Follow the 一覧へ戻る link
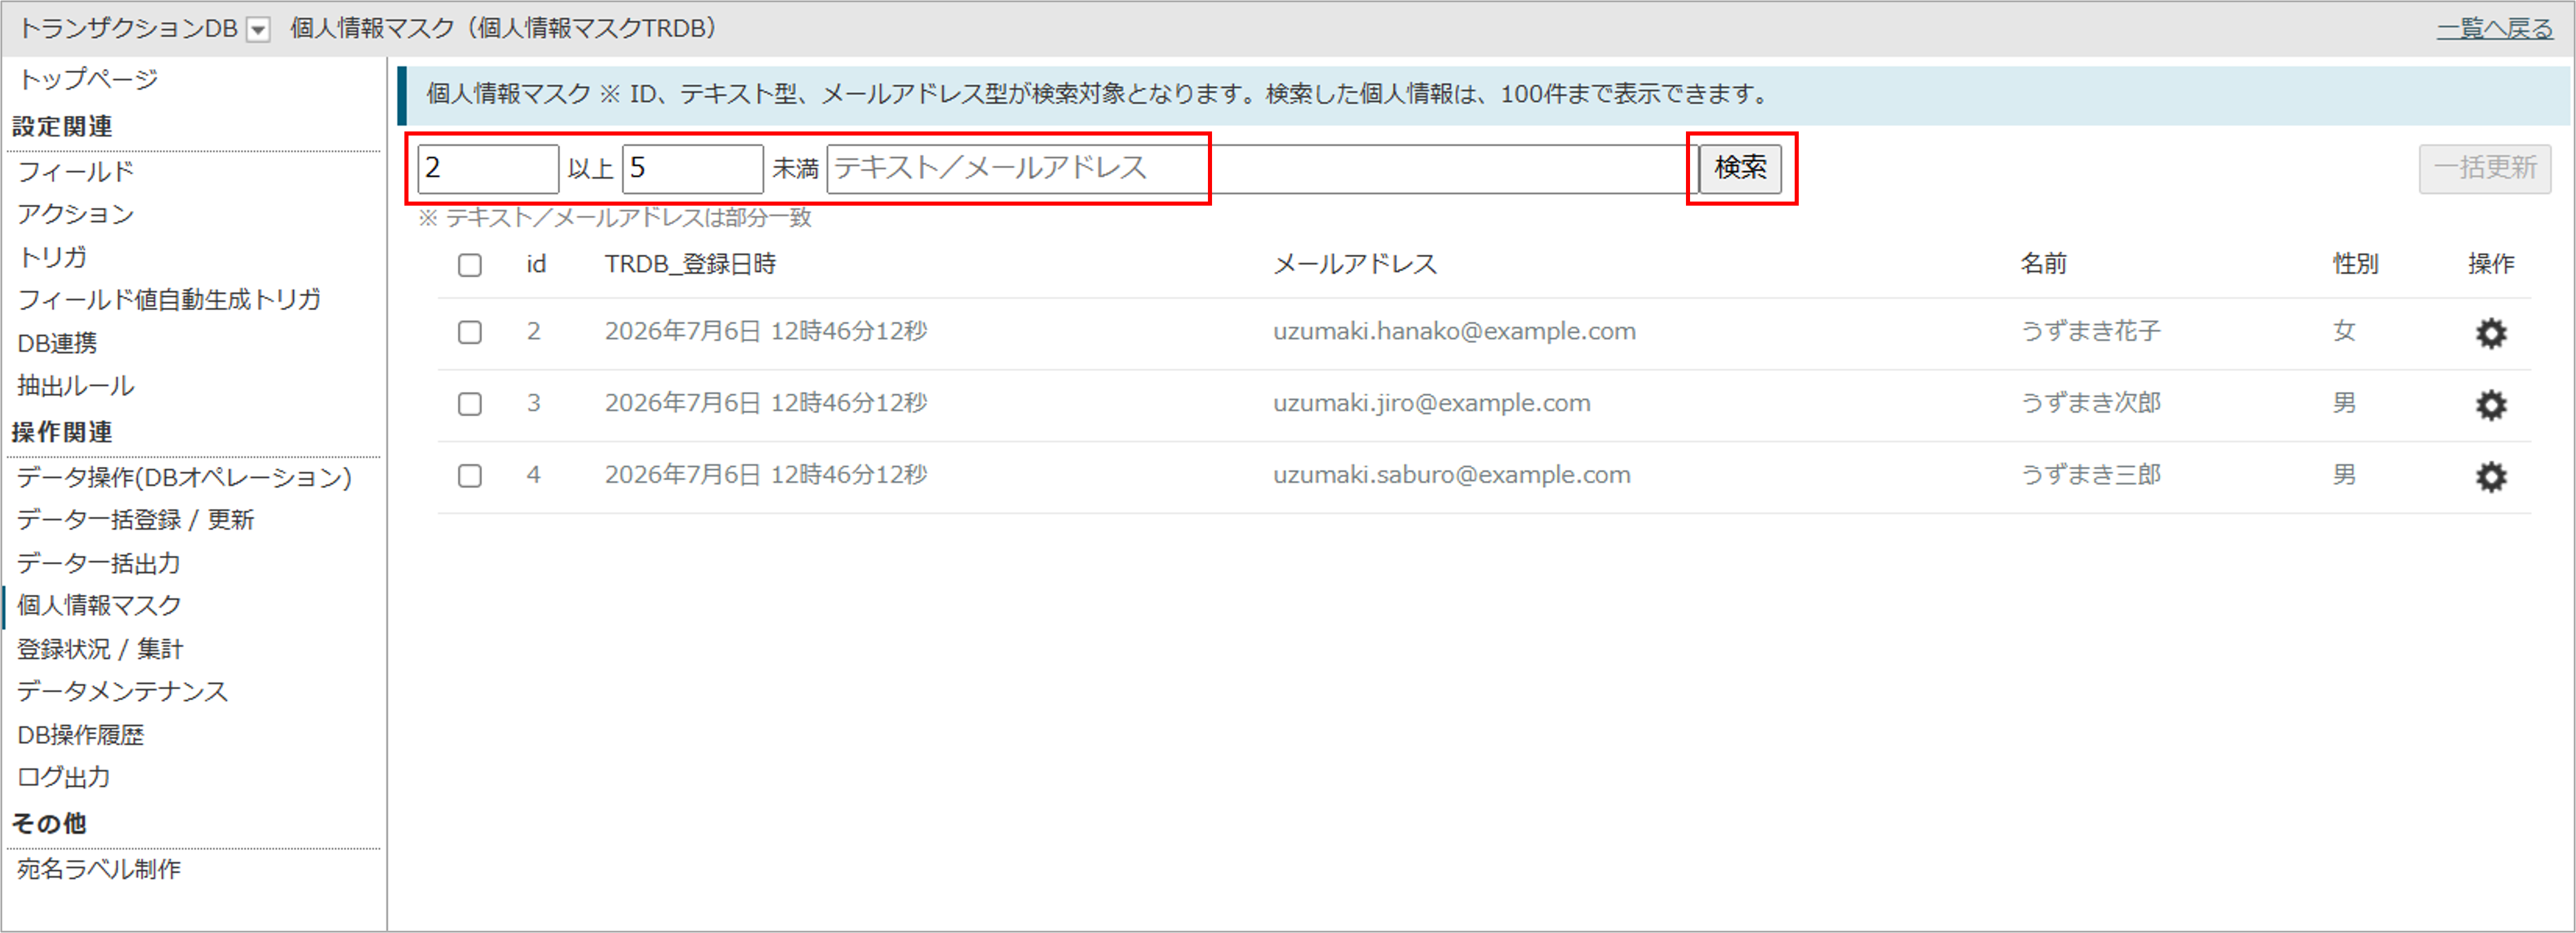 pos(2494,29)
